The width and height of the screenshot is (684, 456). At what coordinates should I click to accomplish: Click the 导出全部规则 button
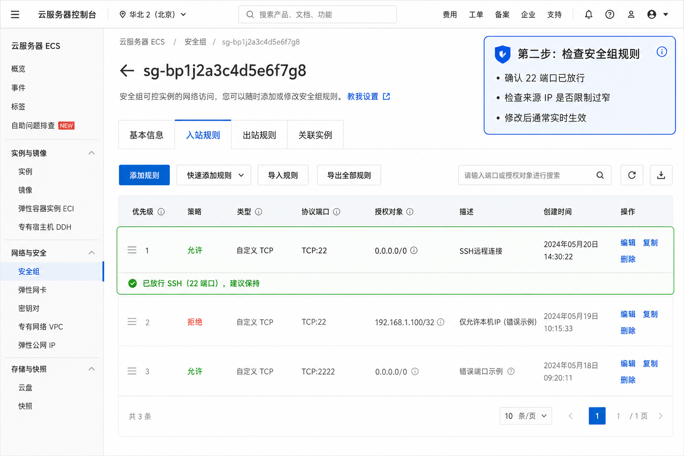(349, 175)
